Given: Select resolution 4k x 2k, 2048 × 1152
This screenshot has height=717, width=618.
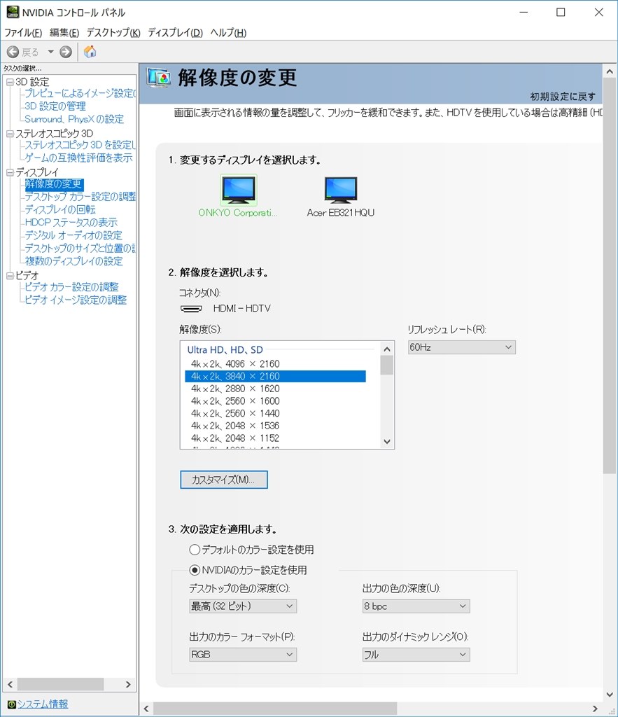Looking at the screenshot, I should [275, 438].
